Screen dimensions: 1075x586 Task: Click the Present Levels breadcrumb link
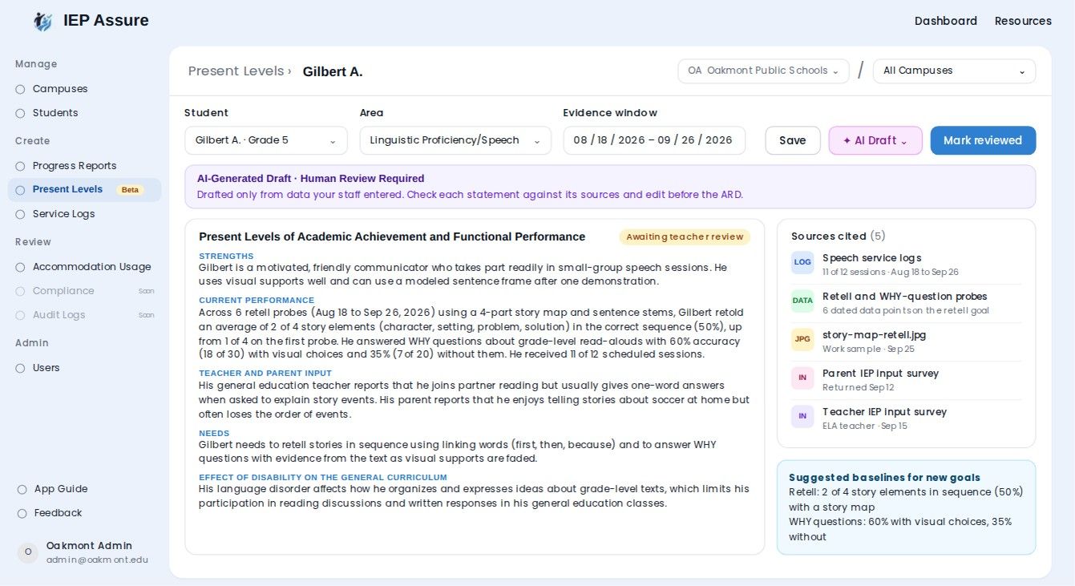[236, 71]
